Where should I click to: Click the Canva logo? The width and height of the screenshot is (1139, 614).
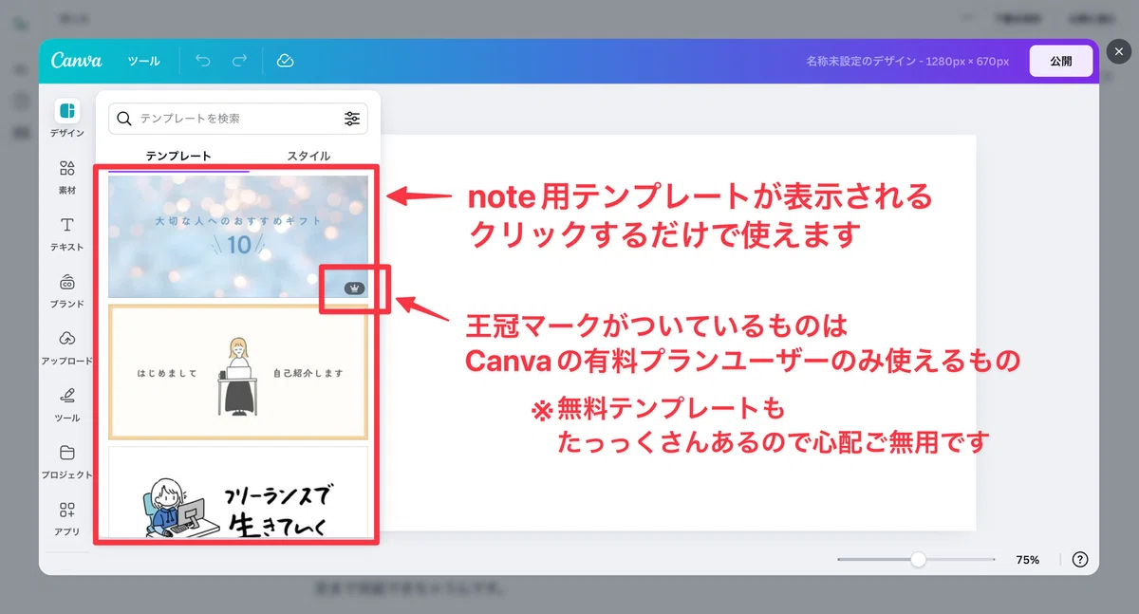point(76,61)
